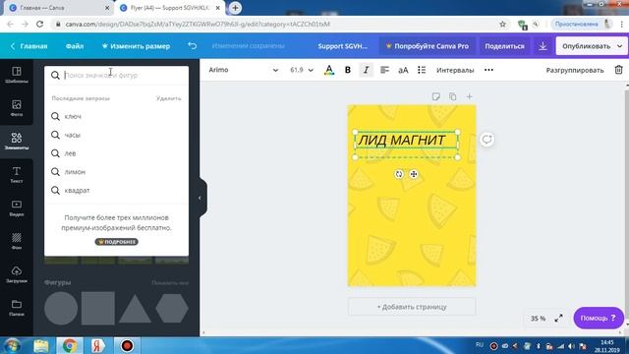This screenshot has width=629, height=354.
Task: Add the circle shape
Action: coord(61,308)
